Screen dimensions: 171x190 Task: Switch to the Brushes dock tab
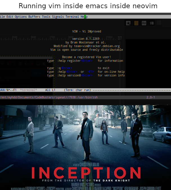point(128,23)
